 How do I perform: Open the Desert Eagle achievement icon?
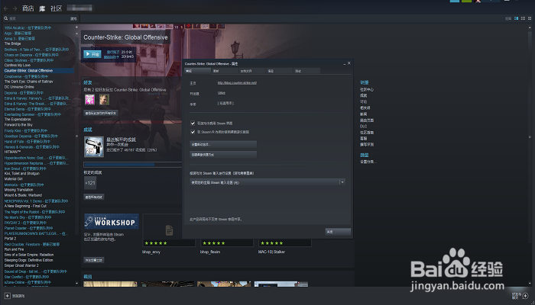94,146
